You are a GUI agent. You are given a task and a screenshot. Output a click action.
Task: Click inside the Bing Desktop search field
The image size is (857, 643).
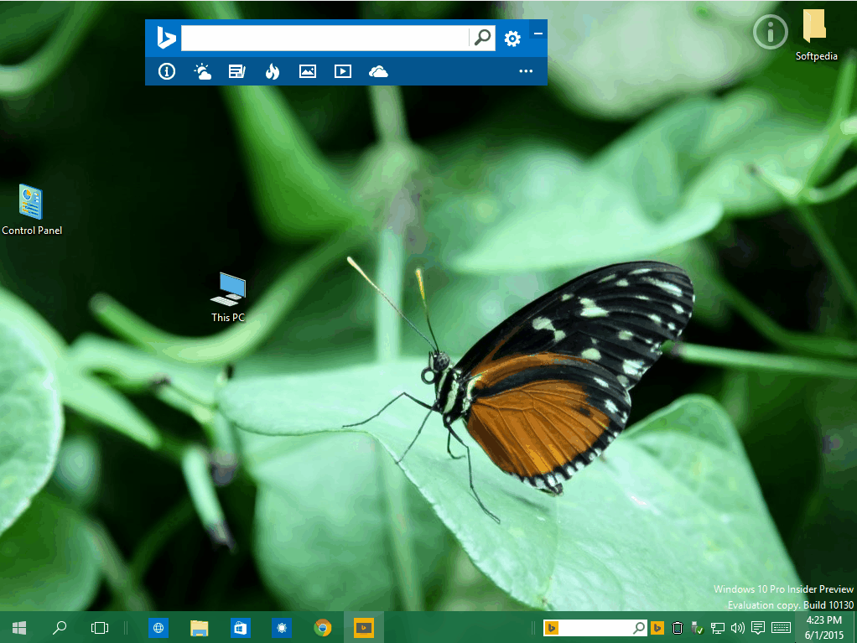[325, 38]
